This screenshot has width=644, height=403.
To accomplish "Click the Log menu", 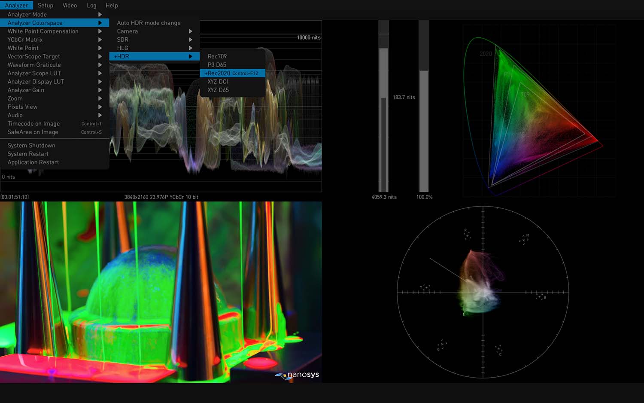I will pyautogui.click(x=91, y=6).
